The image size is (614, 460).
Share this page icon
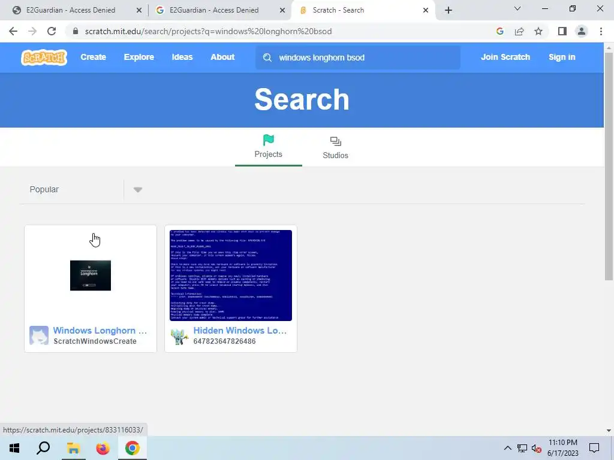[519, 31]
